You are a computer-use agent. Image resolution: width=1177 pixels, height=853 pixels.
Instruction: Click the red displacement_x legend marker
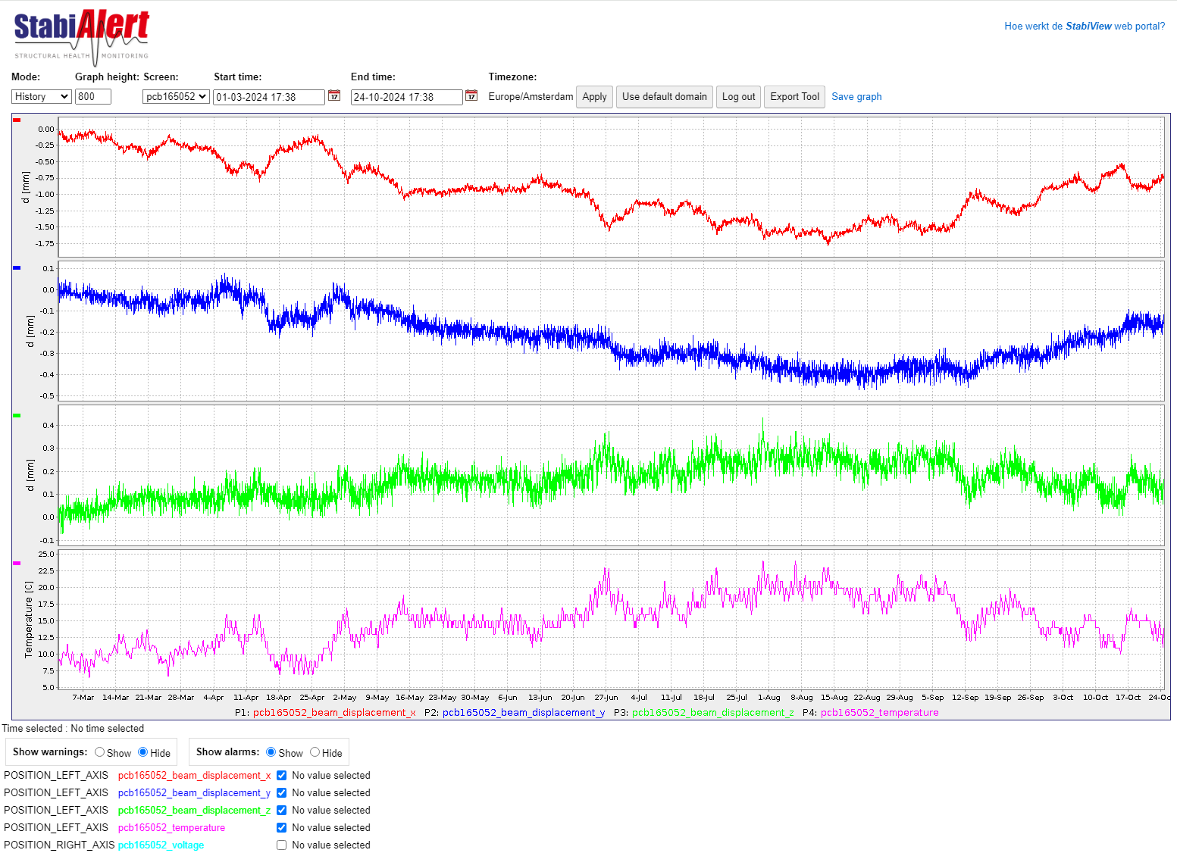[17, 120]
